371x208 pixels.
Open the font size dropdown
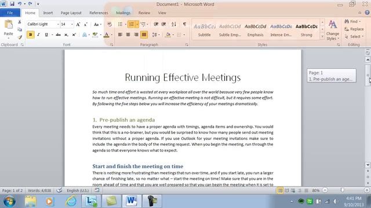pyautogui.click(x=72, y=24)
